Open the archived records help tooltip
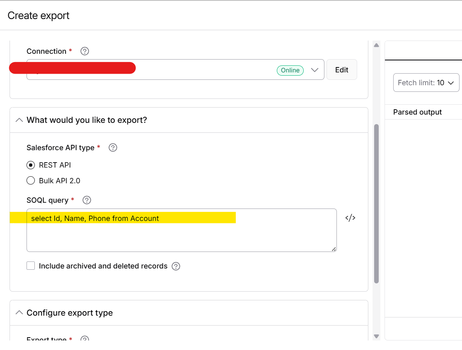Image resolution: width=462 pixels, height=350 pixels. pyautogui.click(x=176, y=266)
